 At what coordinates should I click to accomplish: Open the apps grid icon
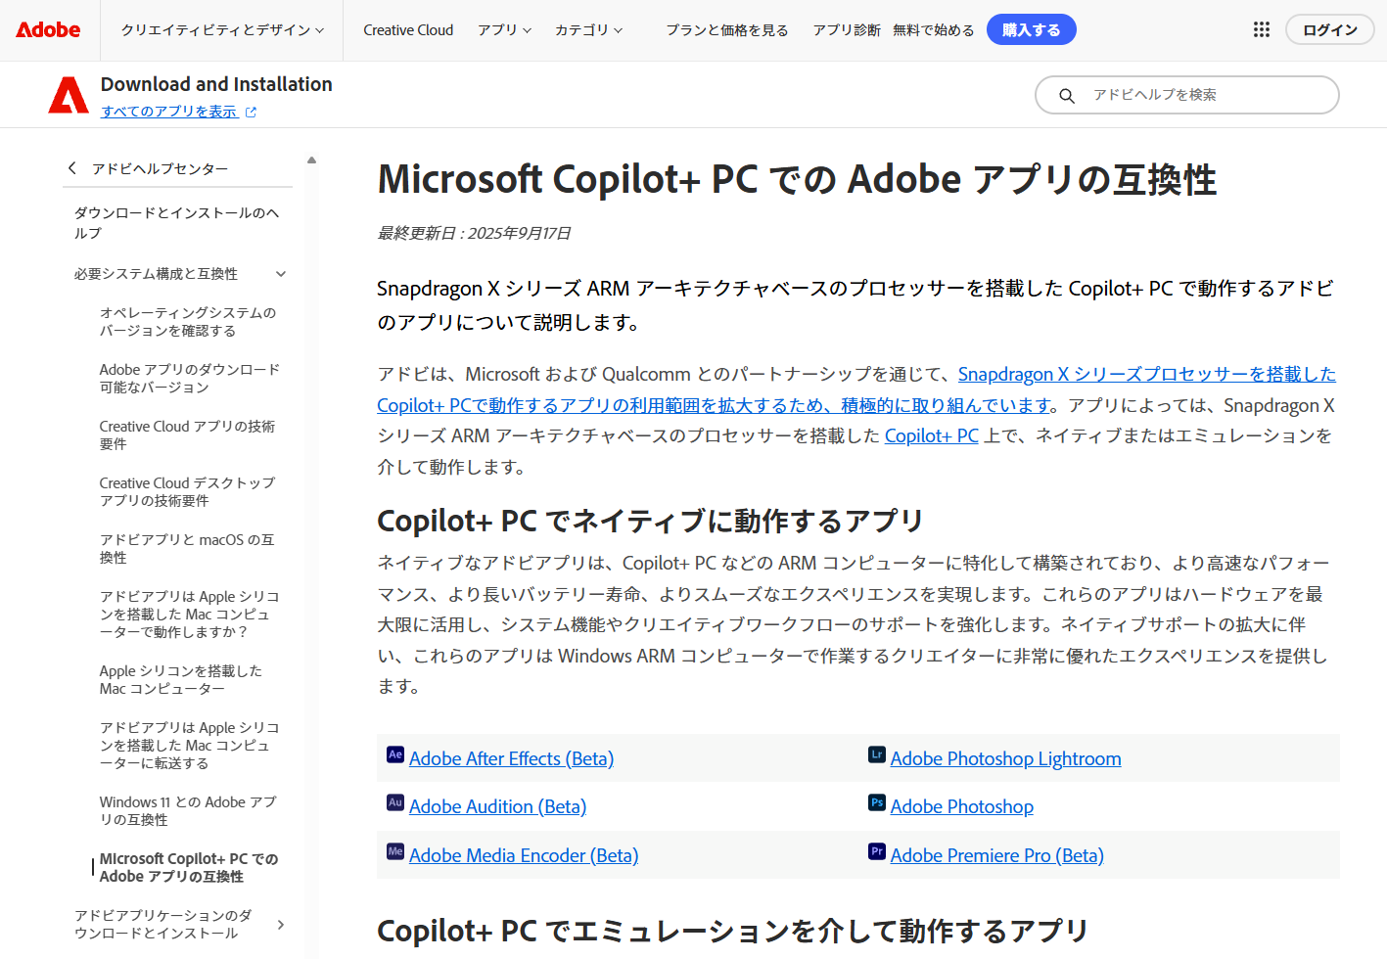(x=1261, y=30)
